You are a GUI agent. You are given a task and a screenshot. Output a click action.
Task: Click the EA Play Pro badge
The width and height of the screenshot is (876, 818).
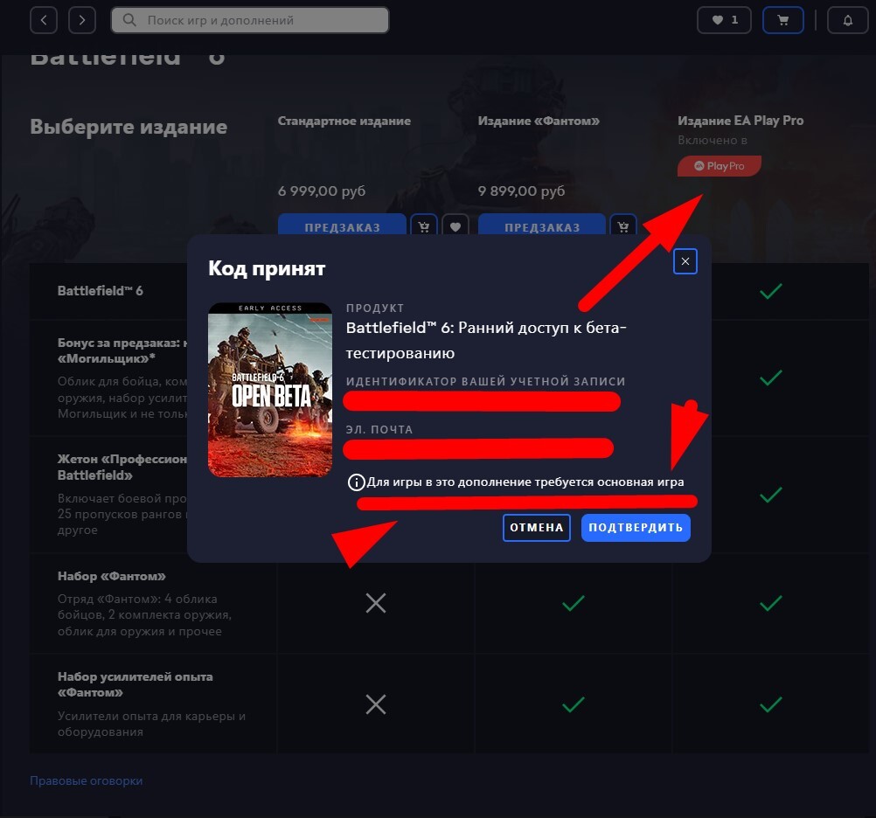click(x=719, y=166)
